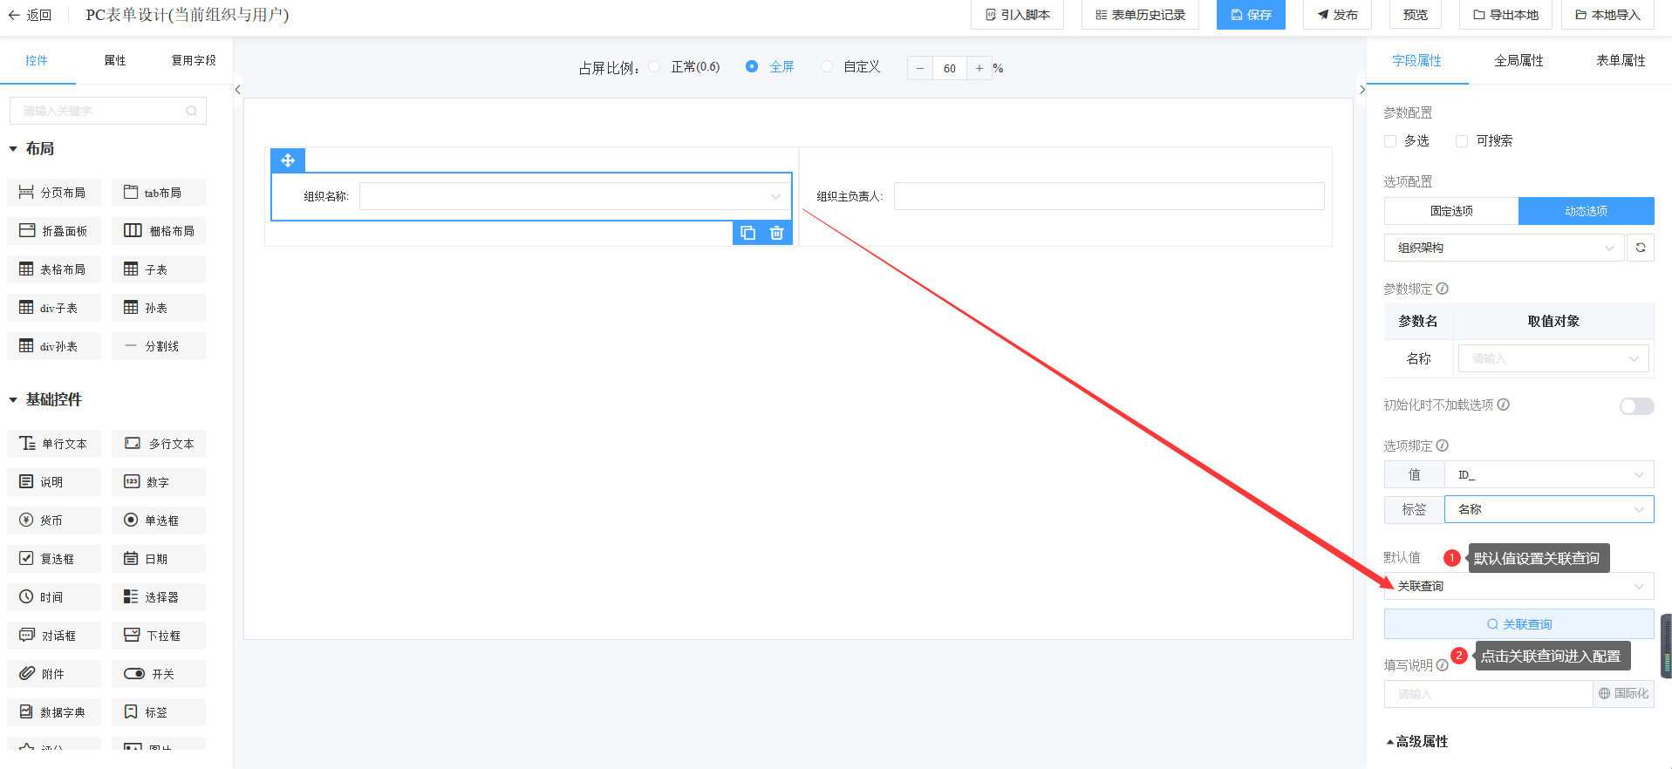Toggle 初始化时不加载选项 switch

pos(1636,406)
